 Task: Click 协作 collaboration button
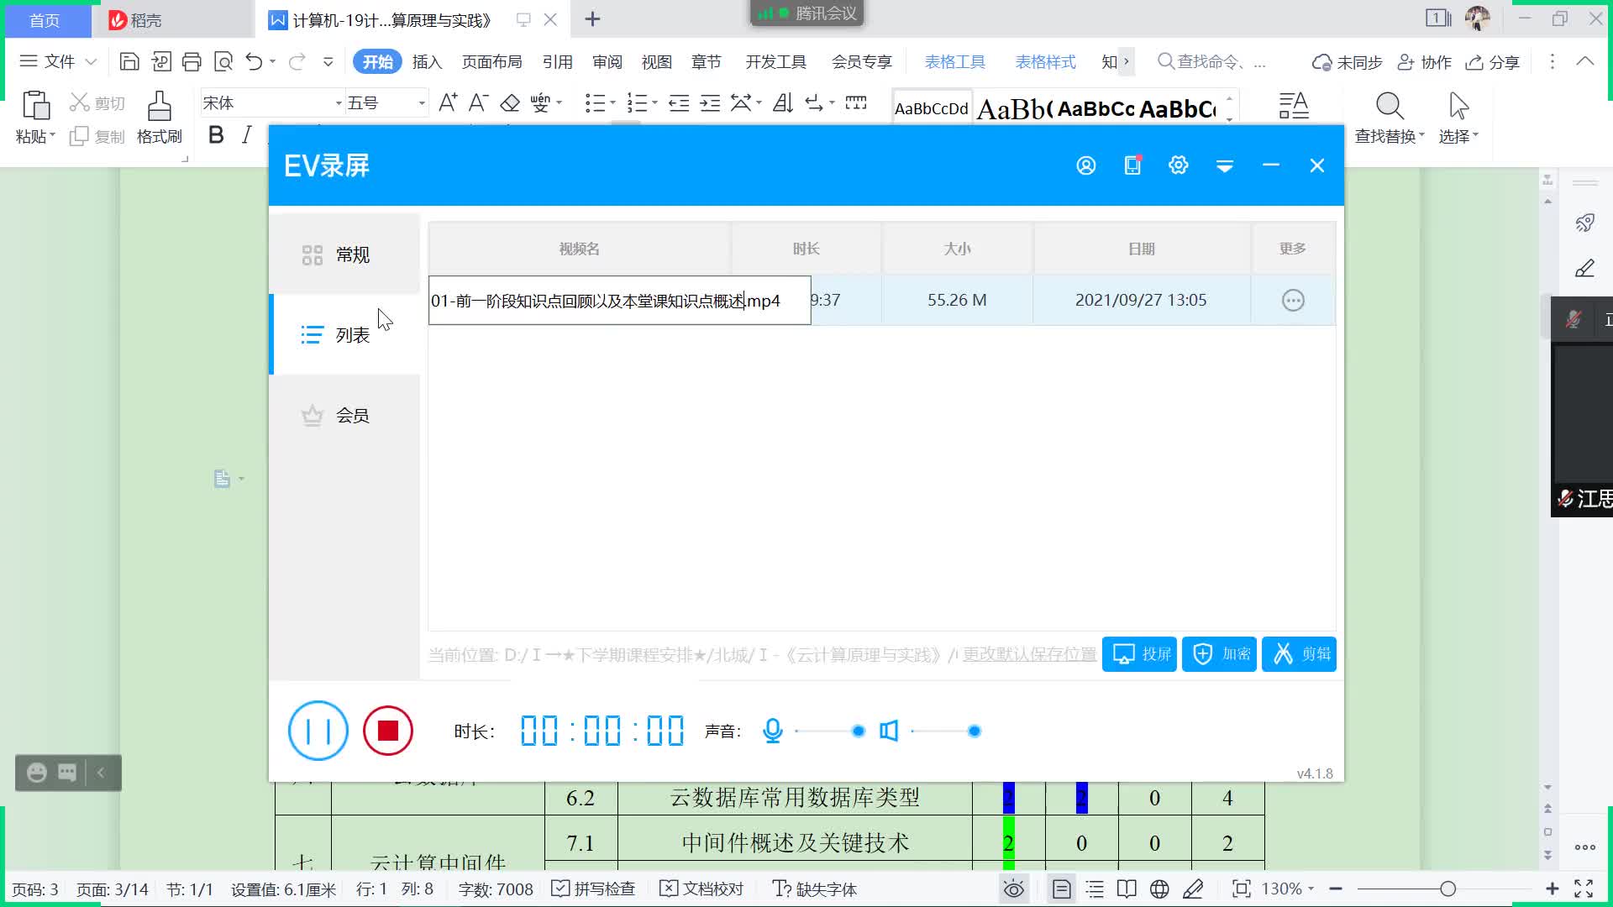point(1424,62)
